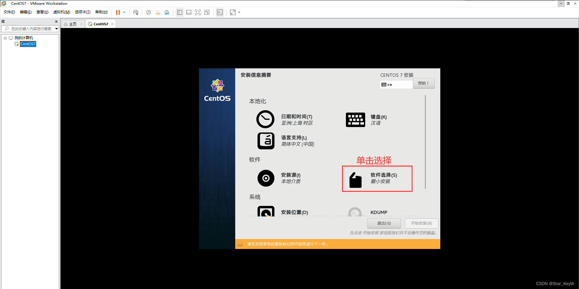Viewport: 579px width, 289px height.
Task: Enter full screen mode
Action: [x=198, y=12]
